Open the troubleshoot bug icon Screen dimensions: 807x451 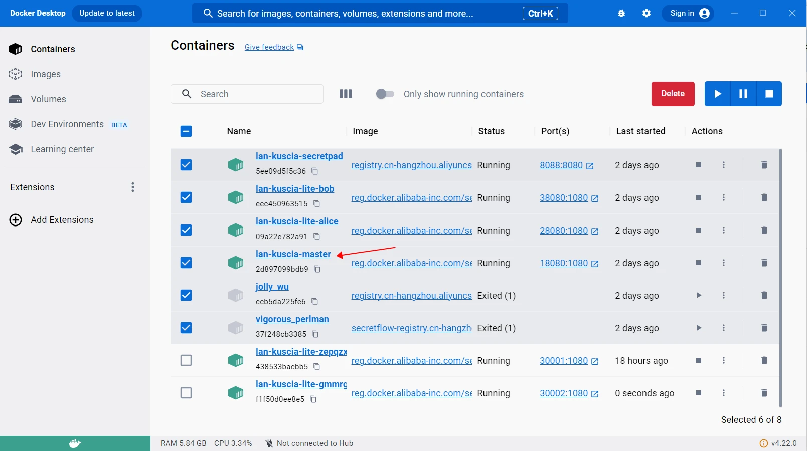(621, 13)
